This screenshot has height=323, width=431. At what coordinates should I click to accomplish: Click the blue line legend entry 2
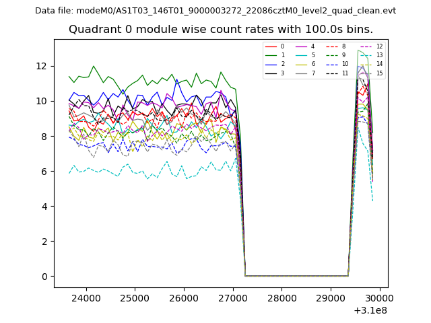[271, 64]
